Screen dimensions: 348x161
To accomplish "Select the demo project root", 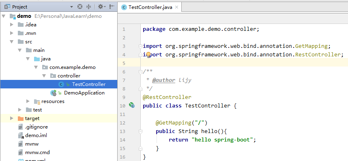I will click(58, 16).
